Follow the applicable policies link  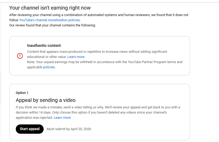pos(49,67)
